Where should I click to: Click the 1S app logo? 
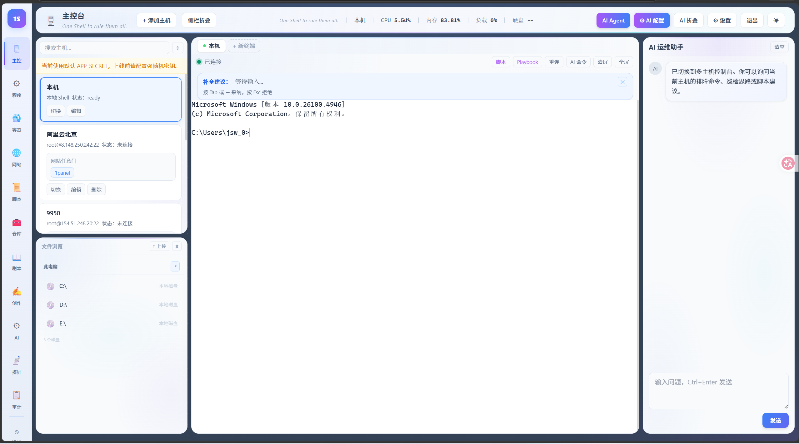tap(17, 19)
